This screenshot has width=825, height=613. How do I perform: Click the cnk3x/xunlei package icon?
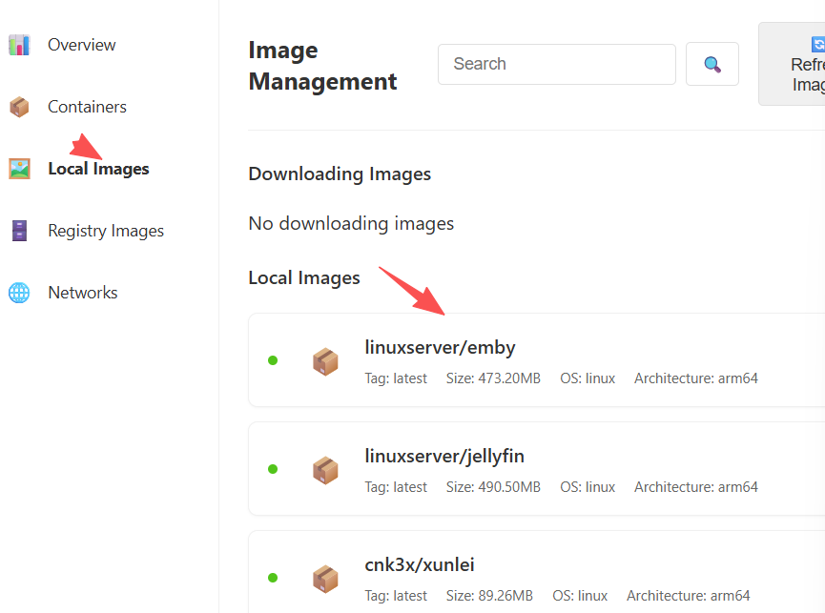pyautogui.click(x=325, y=579)
